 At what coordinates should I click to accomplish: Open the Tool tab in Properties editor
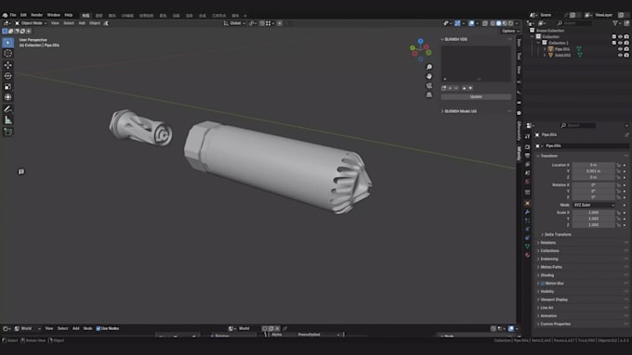click(x=527, y=136)
